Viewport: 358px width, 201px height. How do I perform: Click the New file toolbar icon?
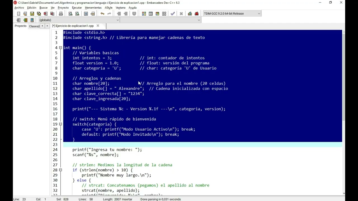point(18,13)
